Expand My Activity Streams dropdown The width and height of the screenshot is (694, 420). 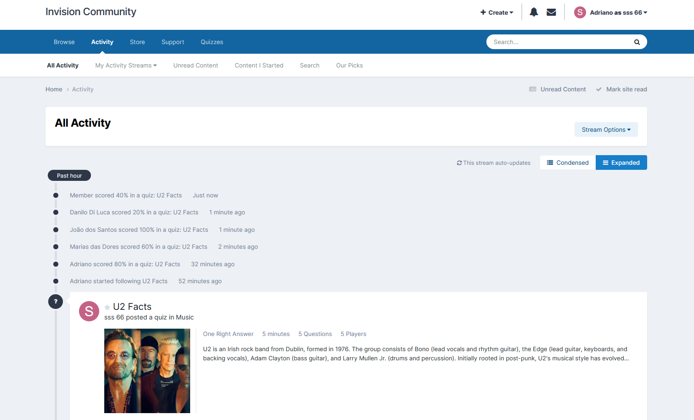(126, 66)
